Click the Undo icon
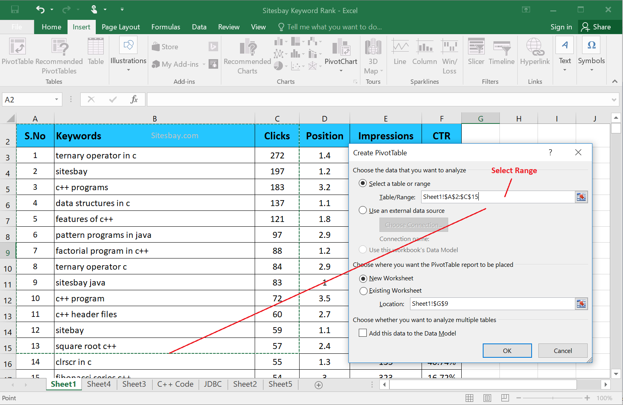Screen dimensions: 623x405 (x=41, y=9)
